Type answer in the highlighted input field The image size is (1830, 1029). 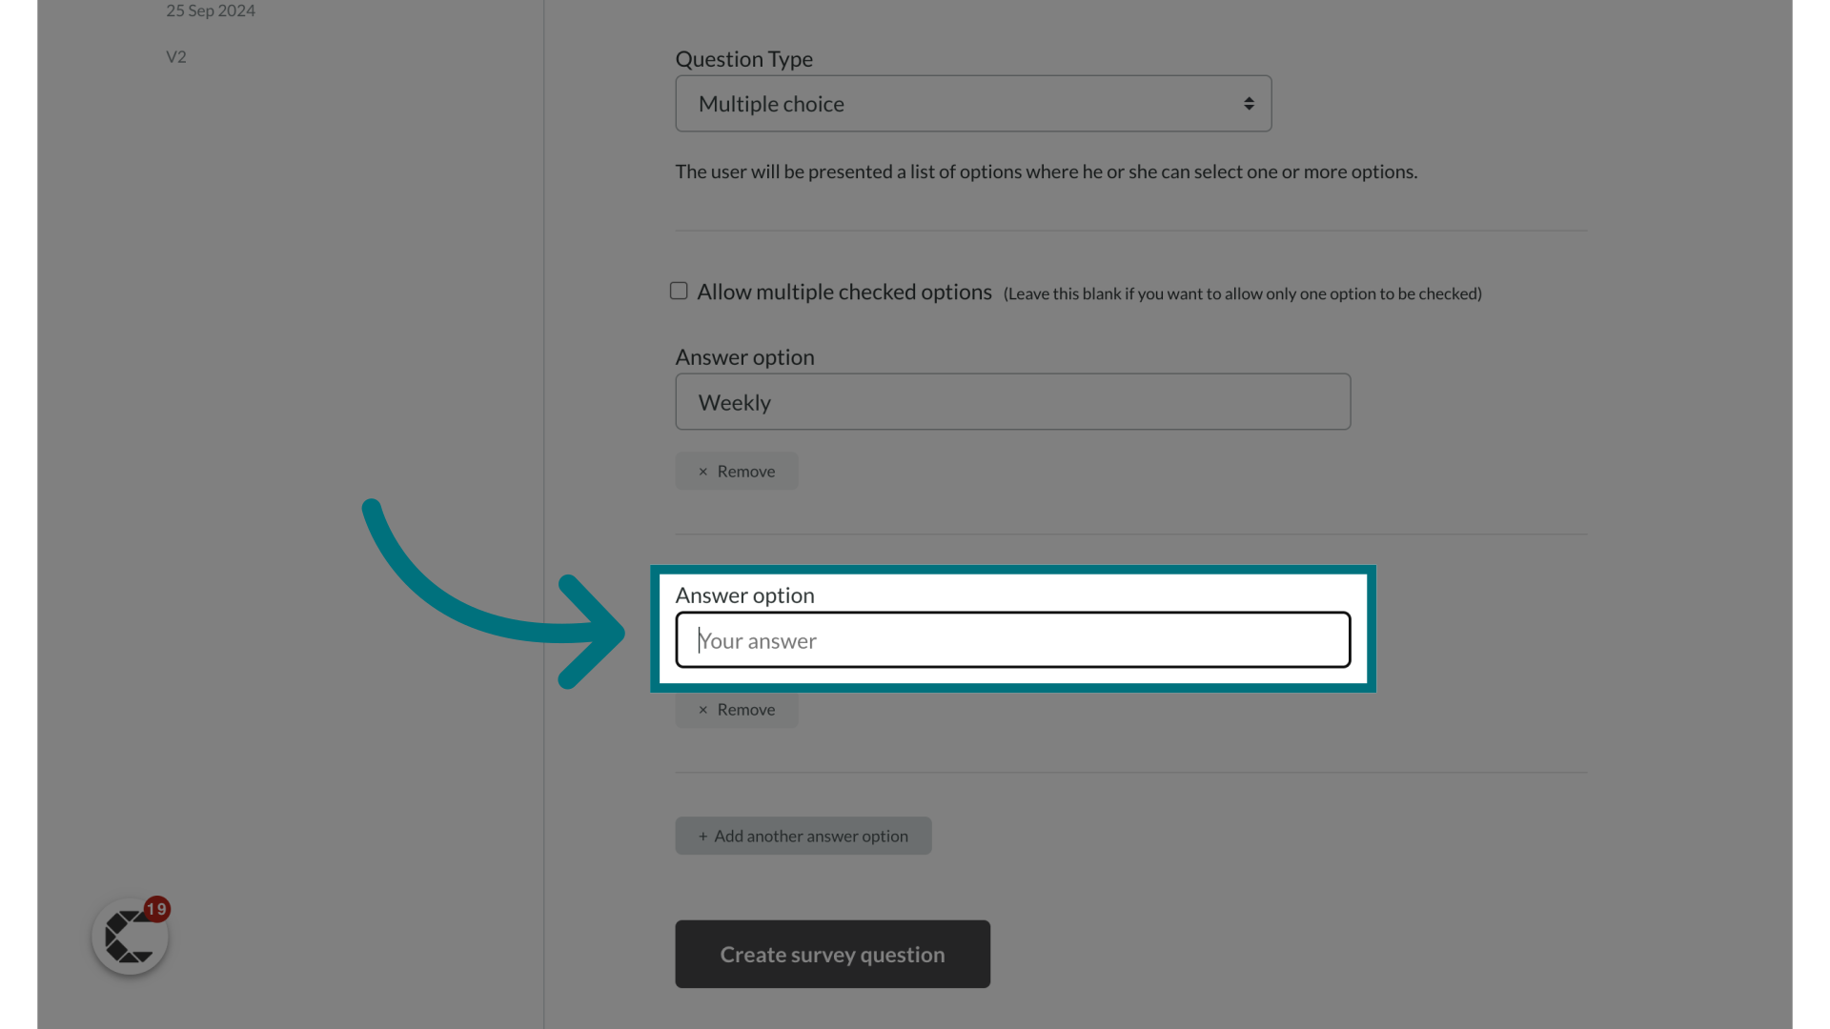(1012, 639)
